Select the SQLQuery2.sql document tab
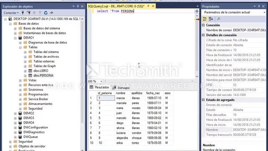Image resolution: width=268 pixels, height=151 pixels. pos(116,6)
